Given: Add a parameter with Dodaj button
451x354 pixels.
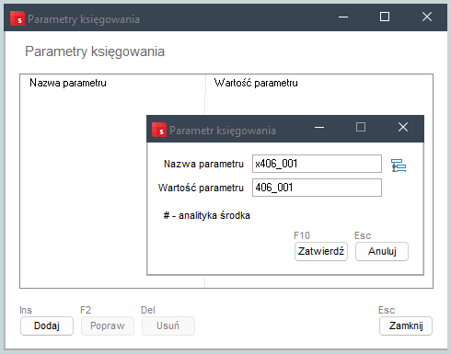Looking at the screenshot, I should (x=47, y=325).
